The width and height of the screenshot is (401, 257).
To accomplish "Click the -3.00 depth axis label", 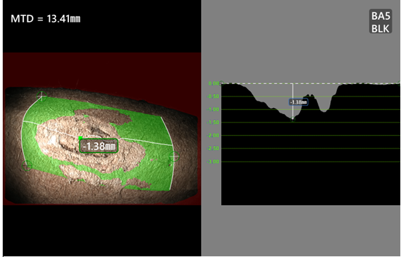I will pos(213,162).
